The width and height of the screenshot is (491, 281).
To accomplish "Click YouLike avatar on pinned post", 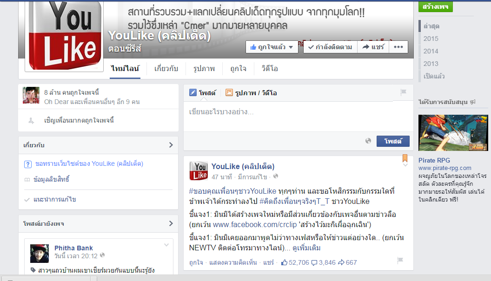I will pyautogui.click(x=199, y=171).
